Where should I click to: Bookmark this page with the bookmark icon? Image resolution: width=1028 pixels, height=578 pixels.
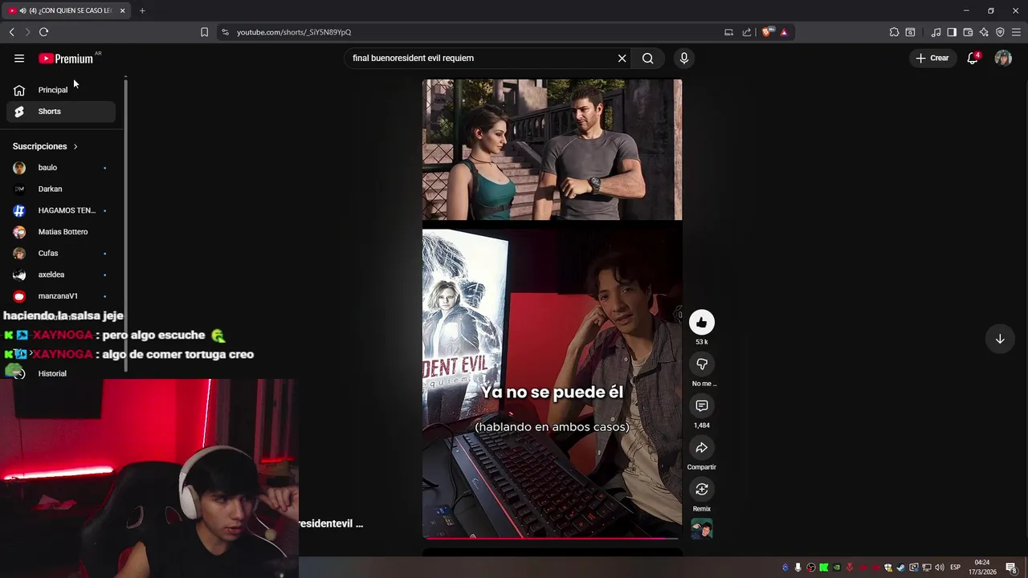coord(204,32)
